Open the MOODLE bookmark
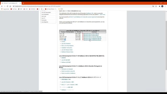This screenshot has width=167, height=94. (32, 9)
